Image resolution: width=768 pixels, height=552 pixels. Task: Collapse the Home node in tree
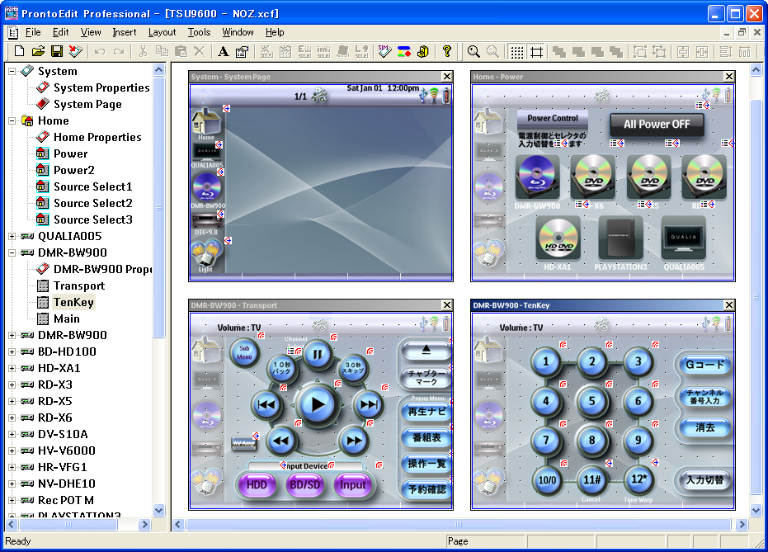click(x=12, y=120)
